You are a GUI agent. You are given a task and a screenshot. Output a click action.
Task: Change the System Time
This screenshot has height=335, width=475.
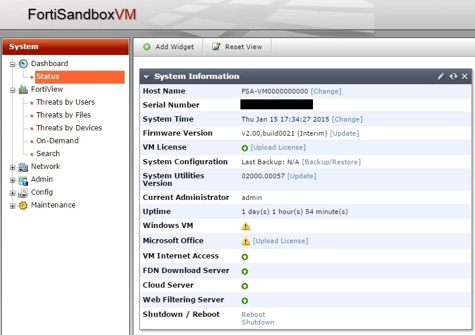tap(347, 119)
